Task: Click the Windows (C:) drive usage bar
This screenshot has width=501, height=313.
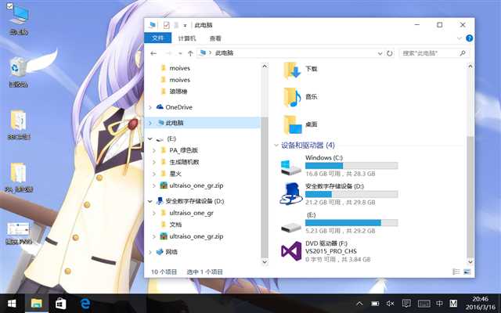Action: tap(351, 165)
